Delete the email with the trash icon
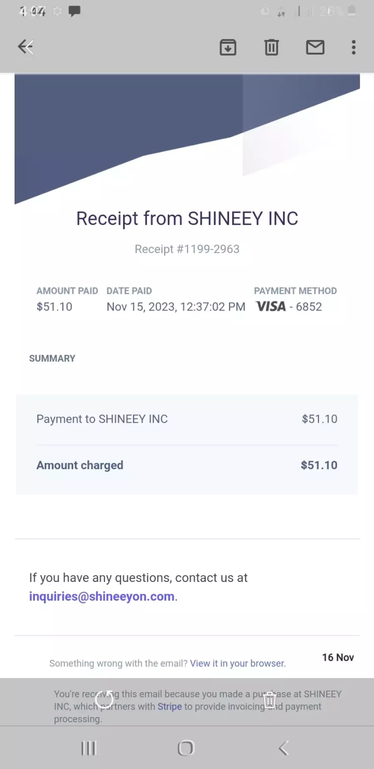374x769 pixels. (x=271, y=47)
